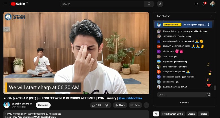Viewport: 220px width, 118px height.
Task: Open emoji picker in chat box
Action: click(208, 95)
